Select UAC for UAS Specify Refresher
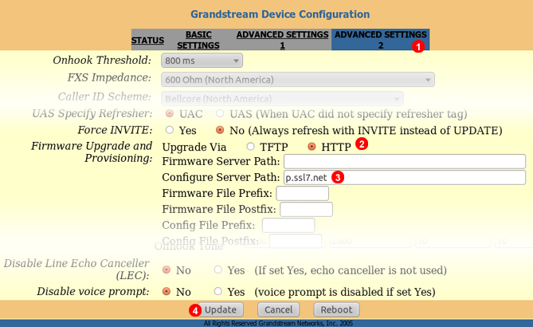This screenshot has height=327, width=533. pos(169,113)
